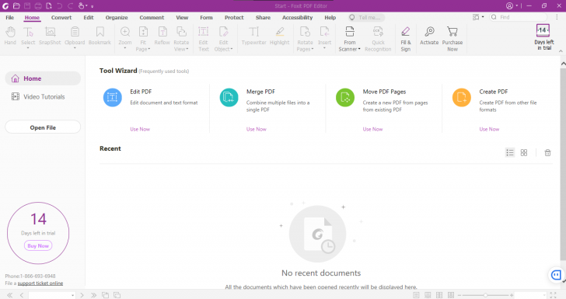Adjust the zoom slider handle
The height and width of the screenshot is (299, 566).
(485, 295)
